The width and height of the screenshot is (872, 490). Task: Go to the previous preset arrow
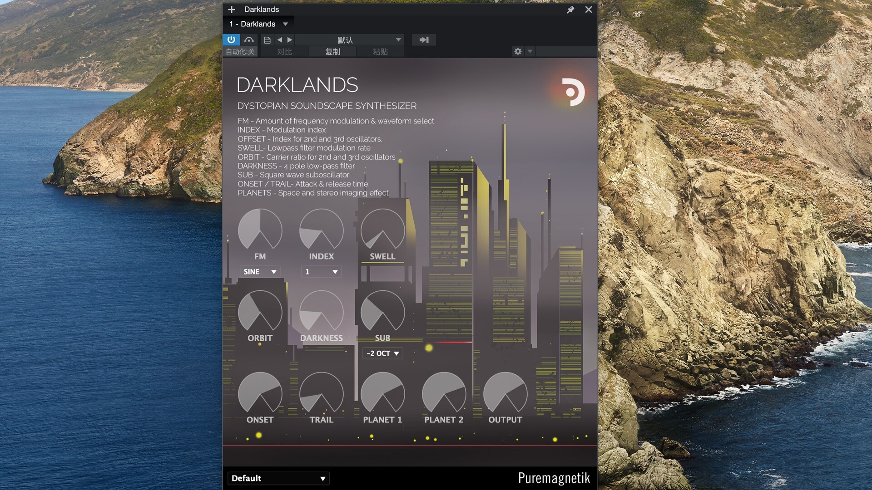point(279,40)
